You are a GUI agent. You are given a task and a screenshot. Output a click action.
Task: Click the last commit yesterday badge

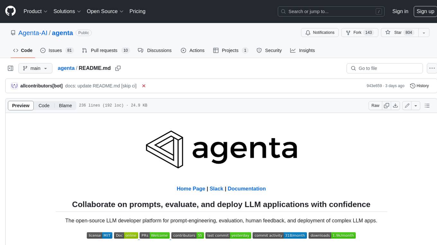228,235
